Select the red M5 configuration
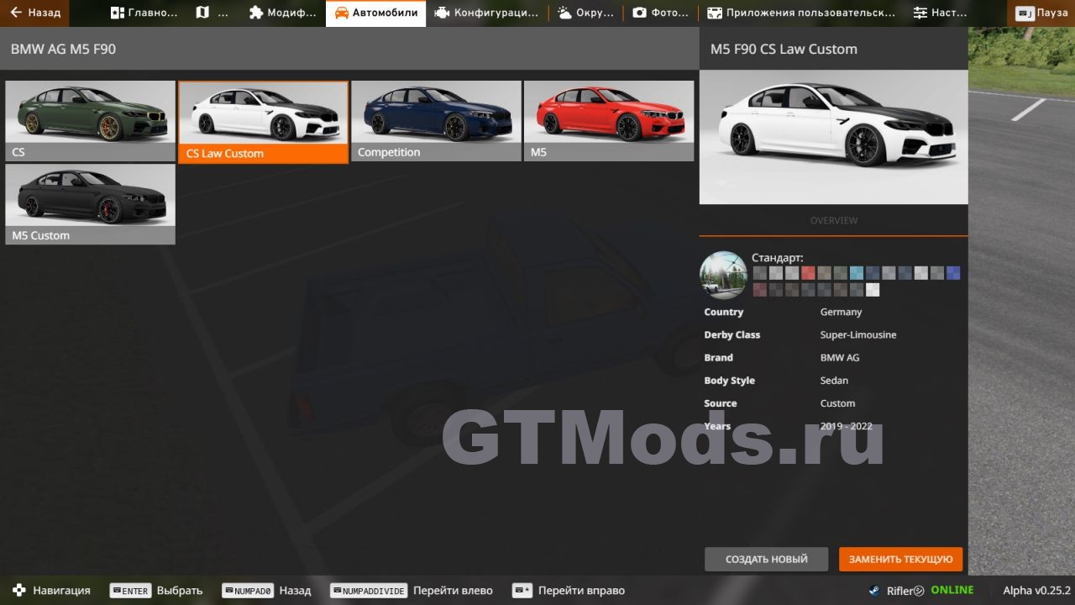The image size is (1075, 605). pyautogui.click(x=609, y=121)
